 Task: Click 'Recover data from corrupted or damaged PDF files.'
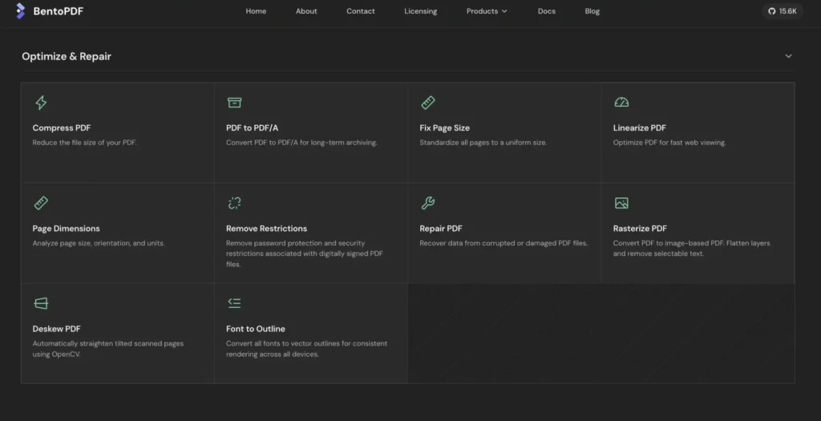point(504,243)
